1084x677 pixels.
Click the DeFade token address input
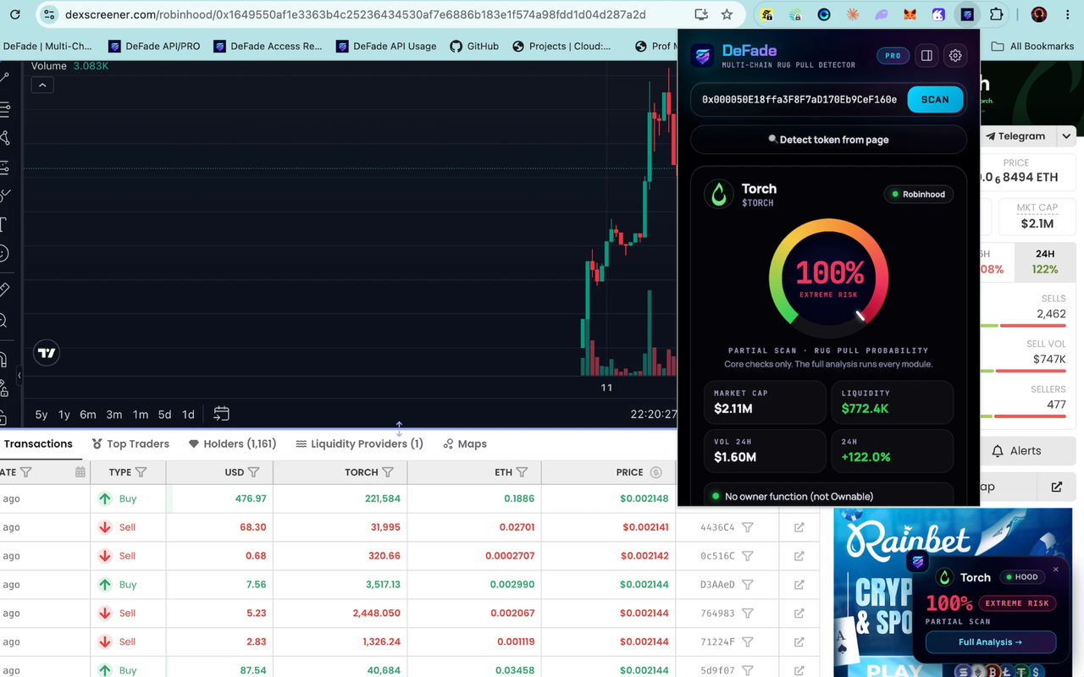799,99
